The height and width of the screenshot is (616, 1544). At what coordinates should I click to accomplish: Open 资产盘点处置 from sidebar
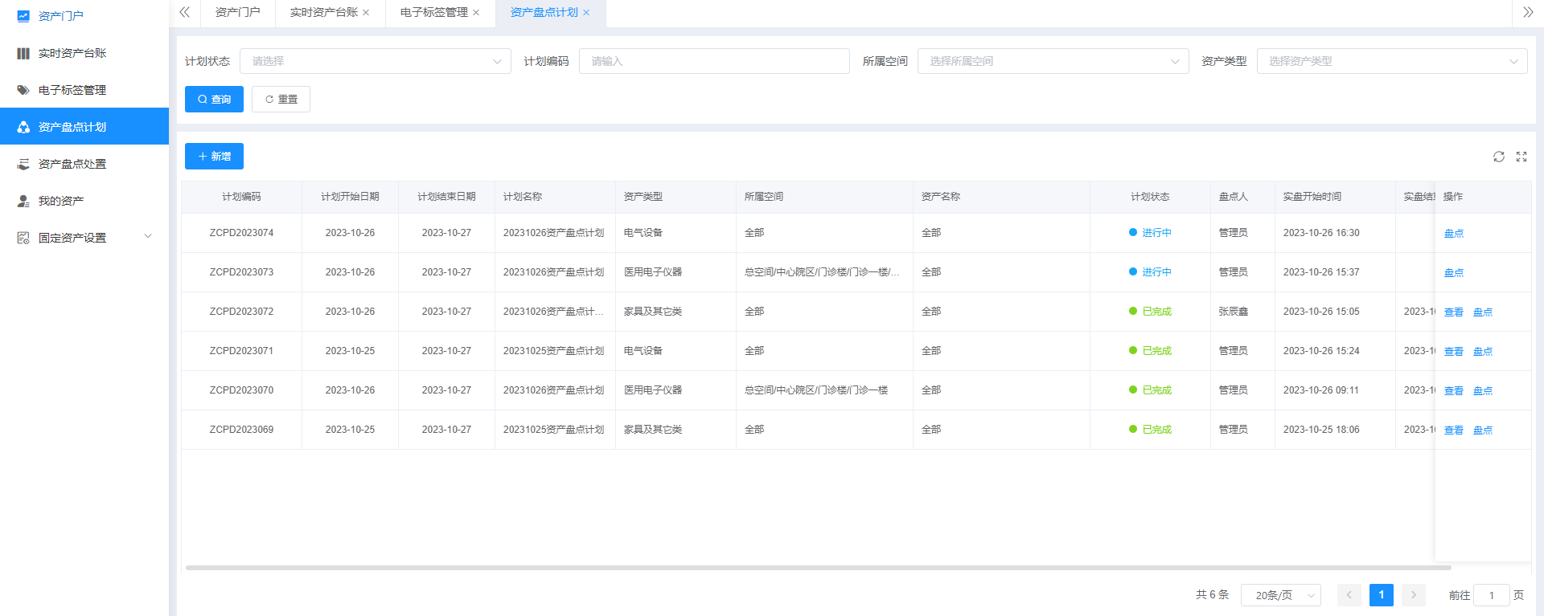coord(72,164)
